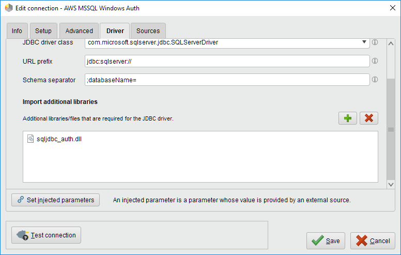The height and width of the screenshot is (255, 401).
Task: Click the green plus add library icon
Action: [348, 118]
